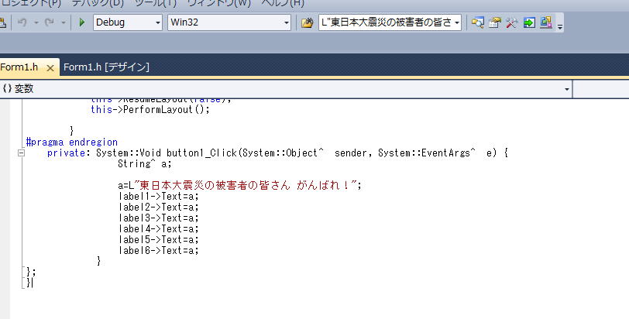Click the label4->Text=a; line
This screenshot has width=629, height=319.
tap(159, 228)
